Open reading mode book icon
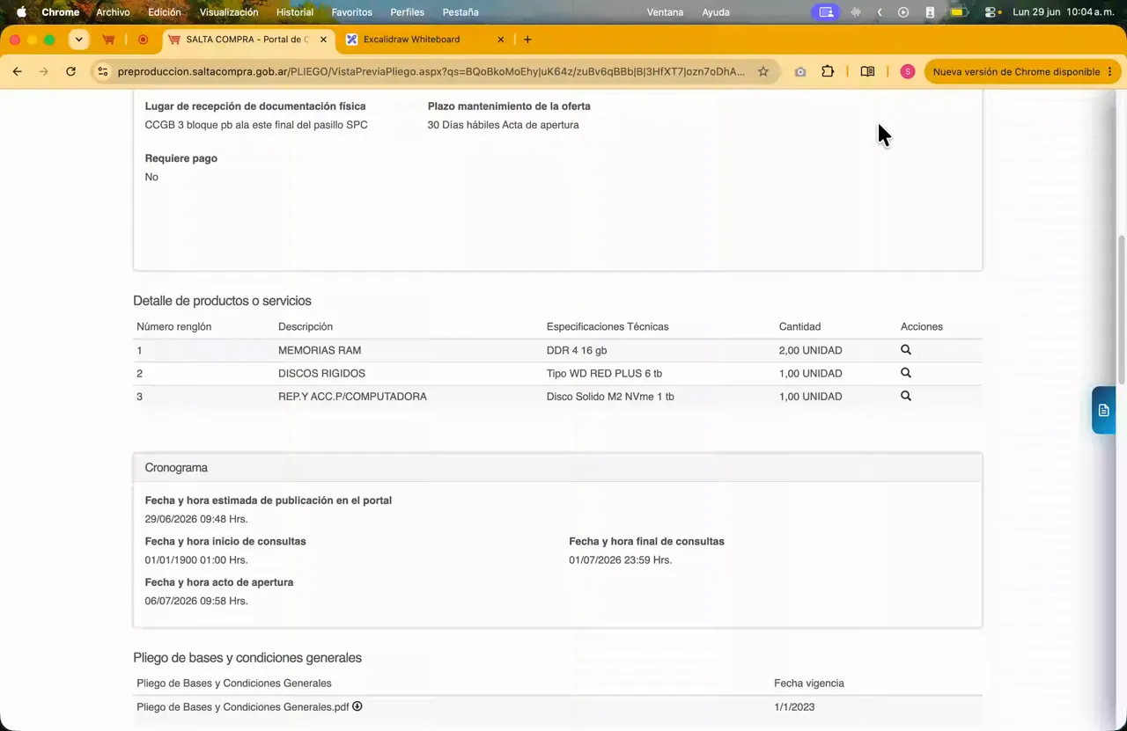The height and width of the screenshot is (731, 1127). [867, 71]
